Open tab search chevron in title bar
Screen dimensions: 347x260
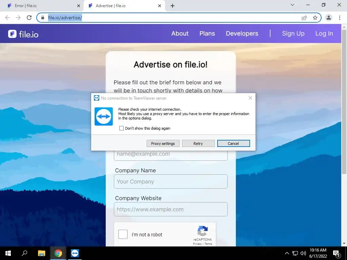pyautogui.click(x=292, y=5)
